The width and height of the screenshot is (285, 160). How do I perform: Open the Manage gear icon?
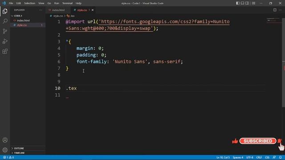(5, 150)
